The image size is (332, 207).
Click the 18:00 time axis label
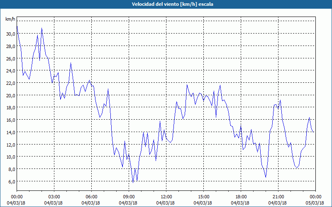point(241,197)
